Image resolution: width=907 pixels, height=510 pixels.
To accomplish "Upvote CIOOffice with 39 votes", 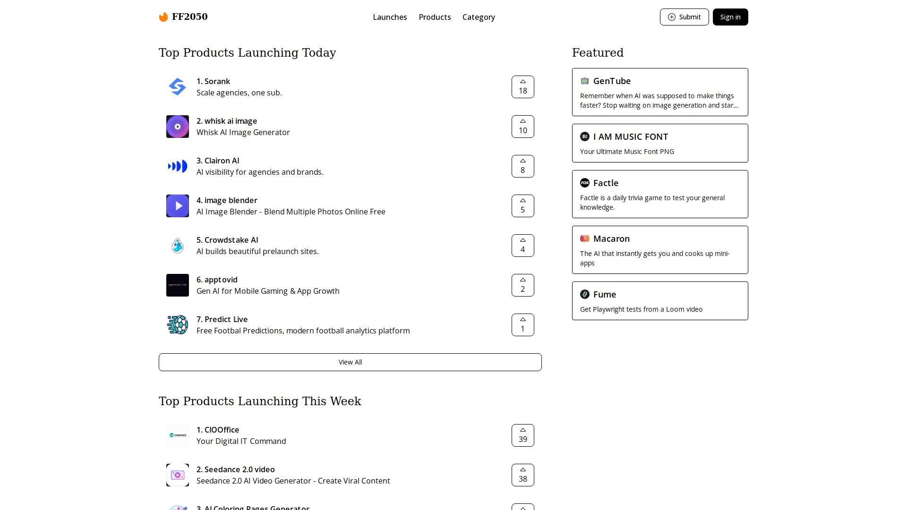I will (522, 435).
